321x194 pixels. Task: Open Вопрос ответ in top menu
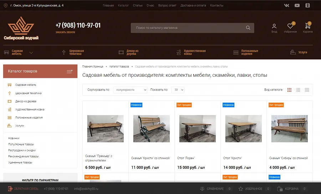(167, 6)
